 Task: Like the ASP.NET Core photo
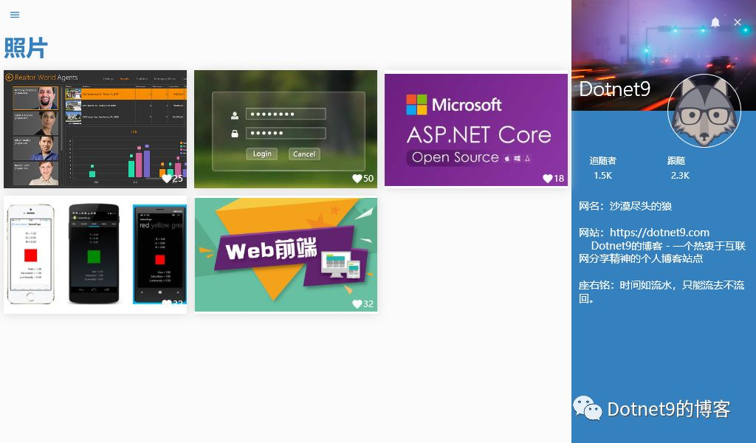[548, 179]
